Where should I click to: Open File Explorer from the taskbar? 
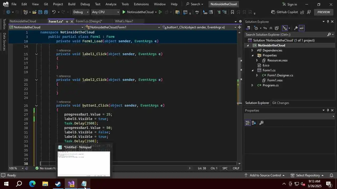45,184
